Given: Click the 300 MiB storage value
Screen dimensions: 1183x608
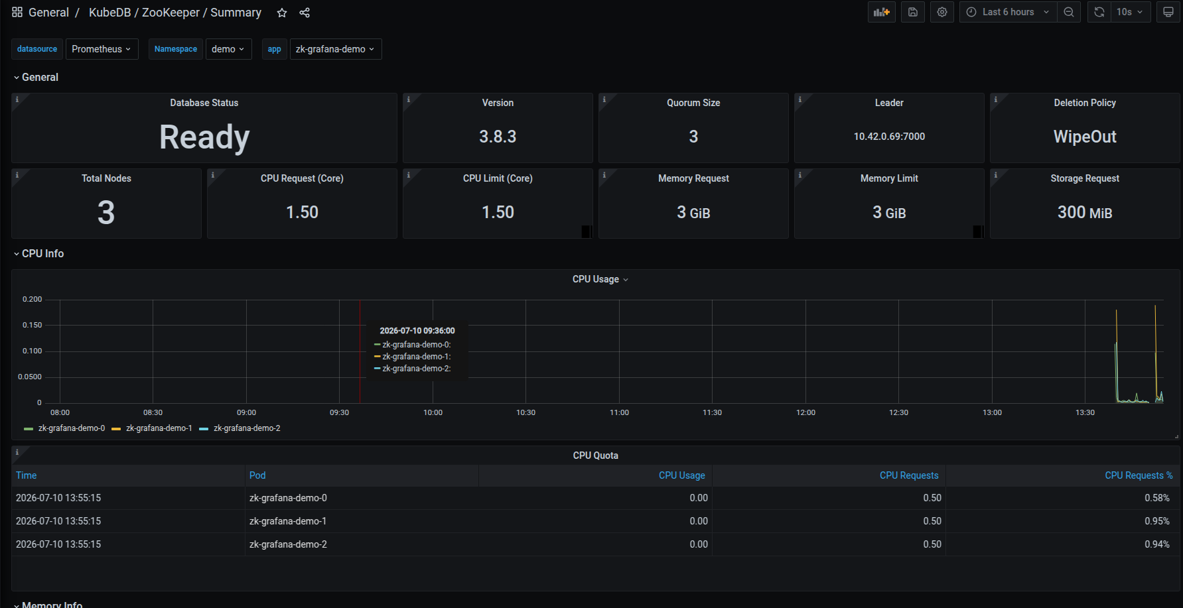Looking at the screenshot, I should (1085, 212).
